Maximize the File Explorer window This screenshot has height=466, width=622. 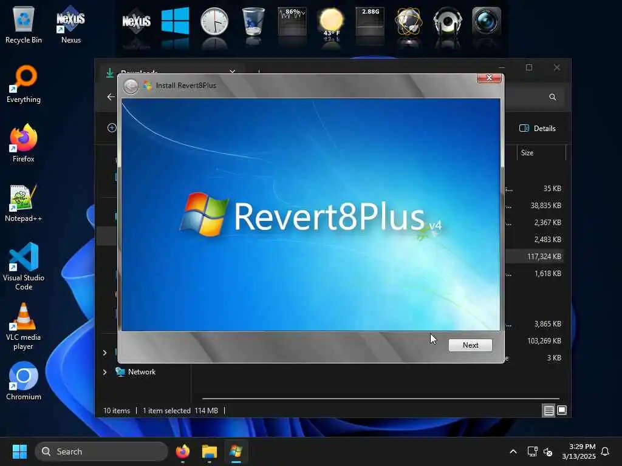(529, 67)
